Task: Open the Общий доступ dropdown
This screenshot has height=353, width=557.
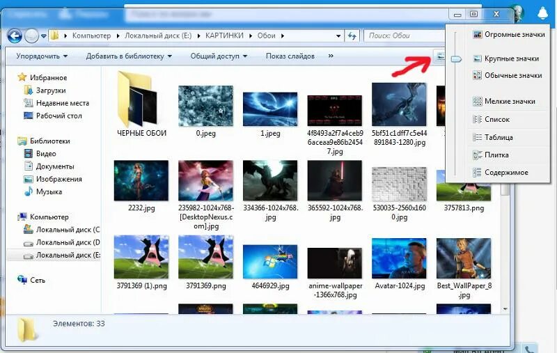Action: (219, 56)
